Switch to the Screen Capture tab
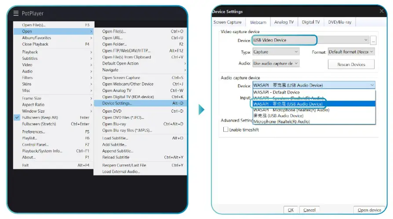The image size is (393, 219). coord(228,22)
